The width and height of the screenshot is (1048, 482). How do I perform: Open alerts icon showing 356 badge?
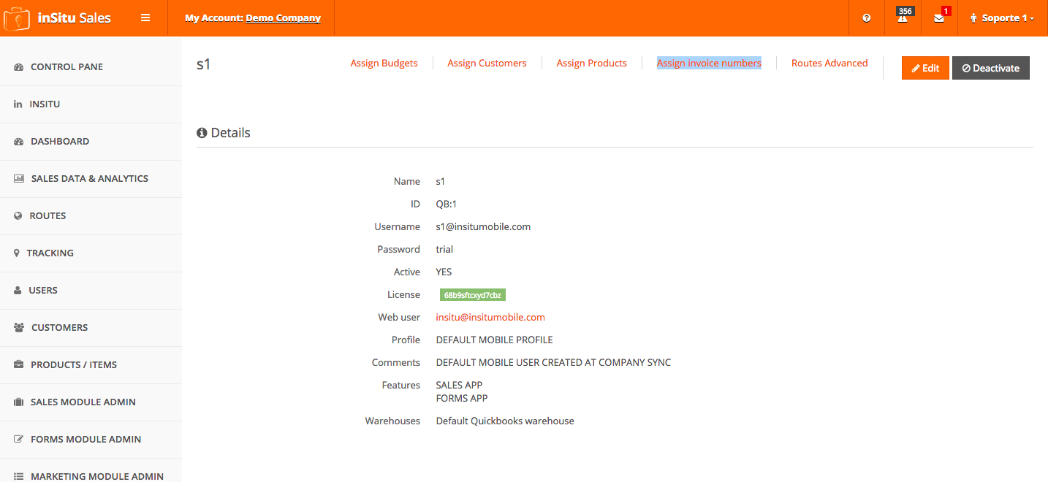pyautogui.click(x=903, y=18)
